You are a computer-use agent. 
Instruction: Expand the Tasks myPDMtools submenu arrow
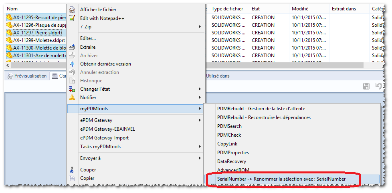coord(200,147)
